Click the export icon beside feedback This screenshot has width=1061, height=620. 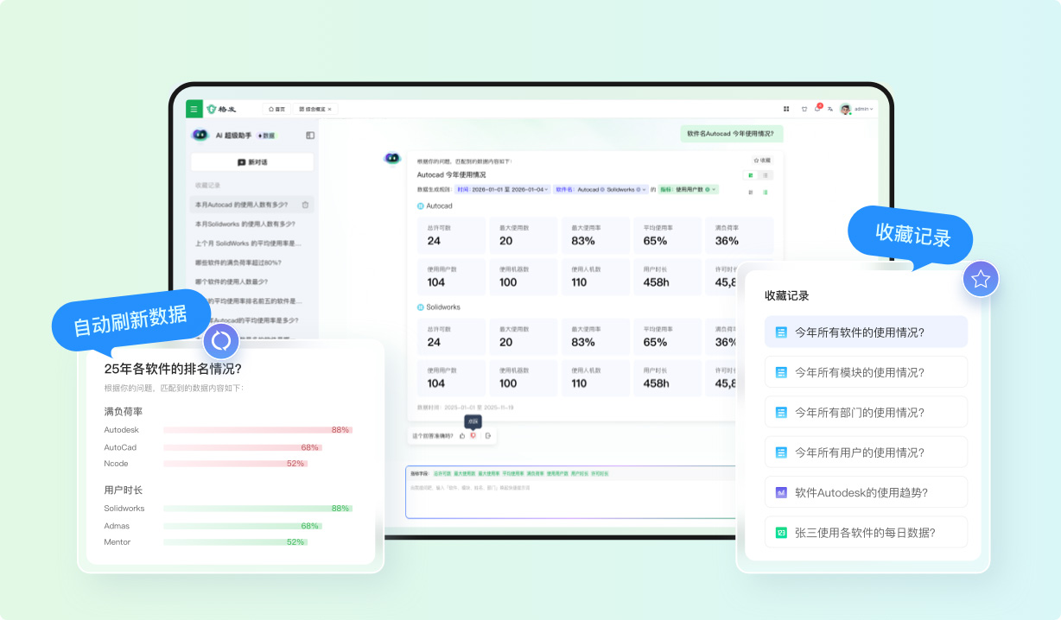coord(488,436)
